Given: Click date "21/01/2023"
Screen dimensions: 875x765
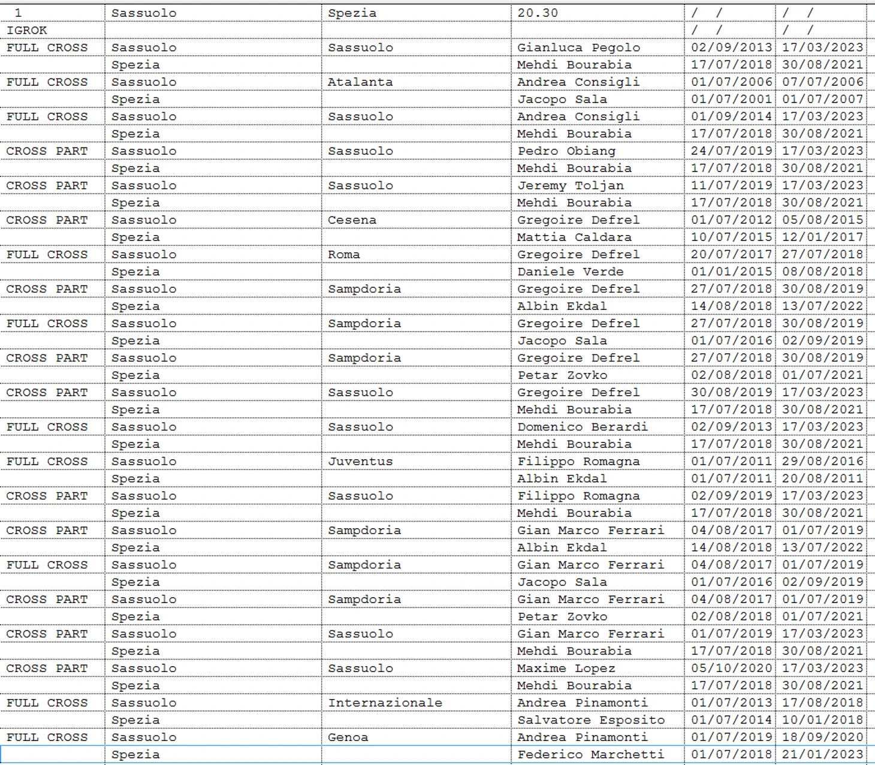Looking at the screenshot, I should pos(823,754).
